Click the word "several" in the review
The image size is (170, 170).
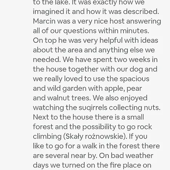57,156
